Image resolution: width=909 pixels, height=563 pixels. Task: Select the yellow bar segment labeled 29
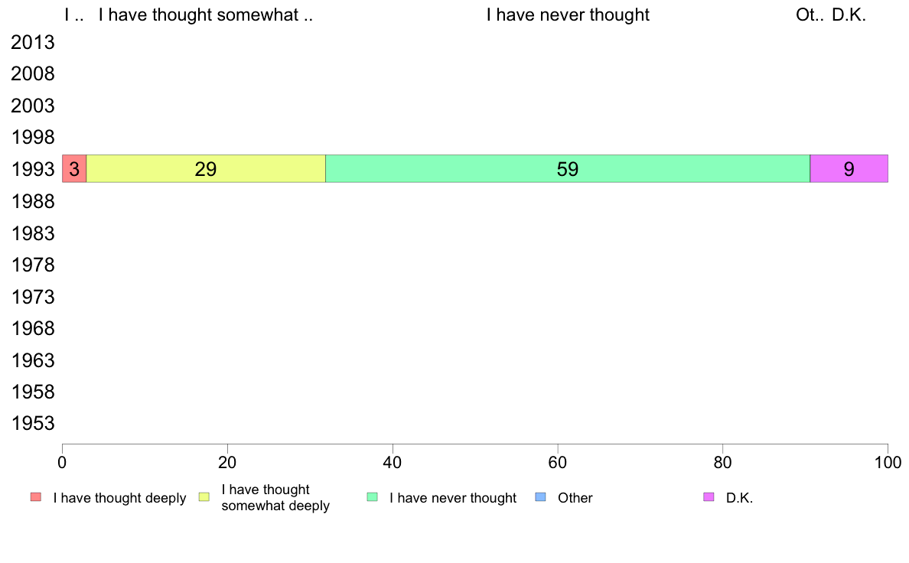[x=206, y=169]
